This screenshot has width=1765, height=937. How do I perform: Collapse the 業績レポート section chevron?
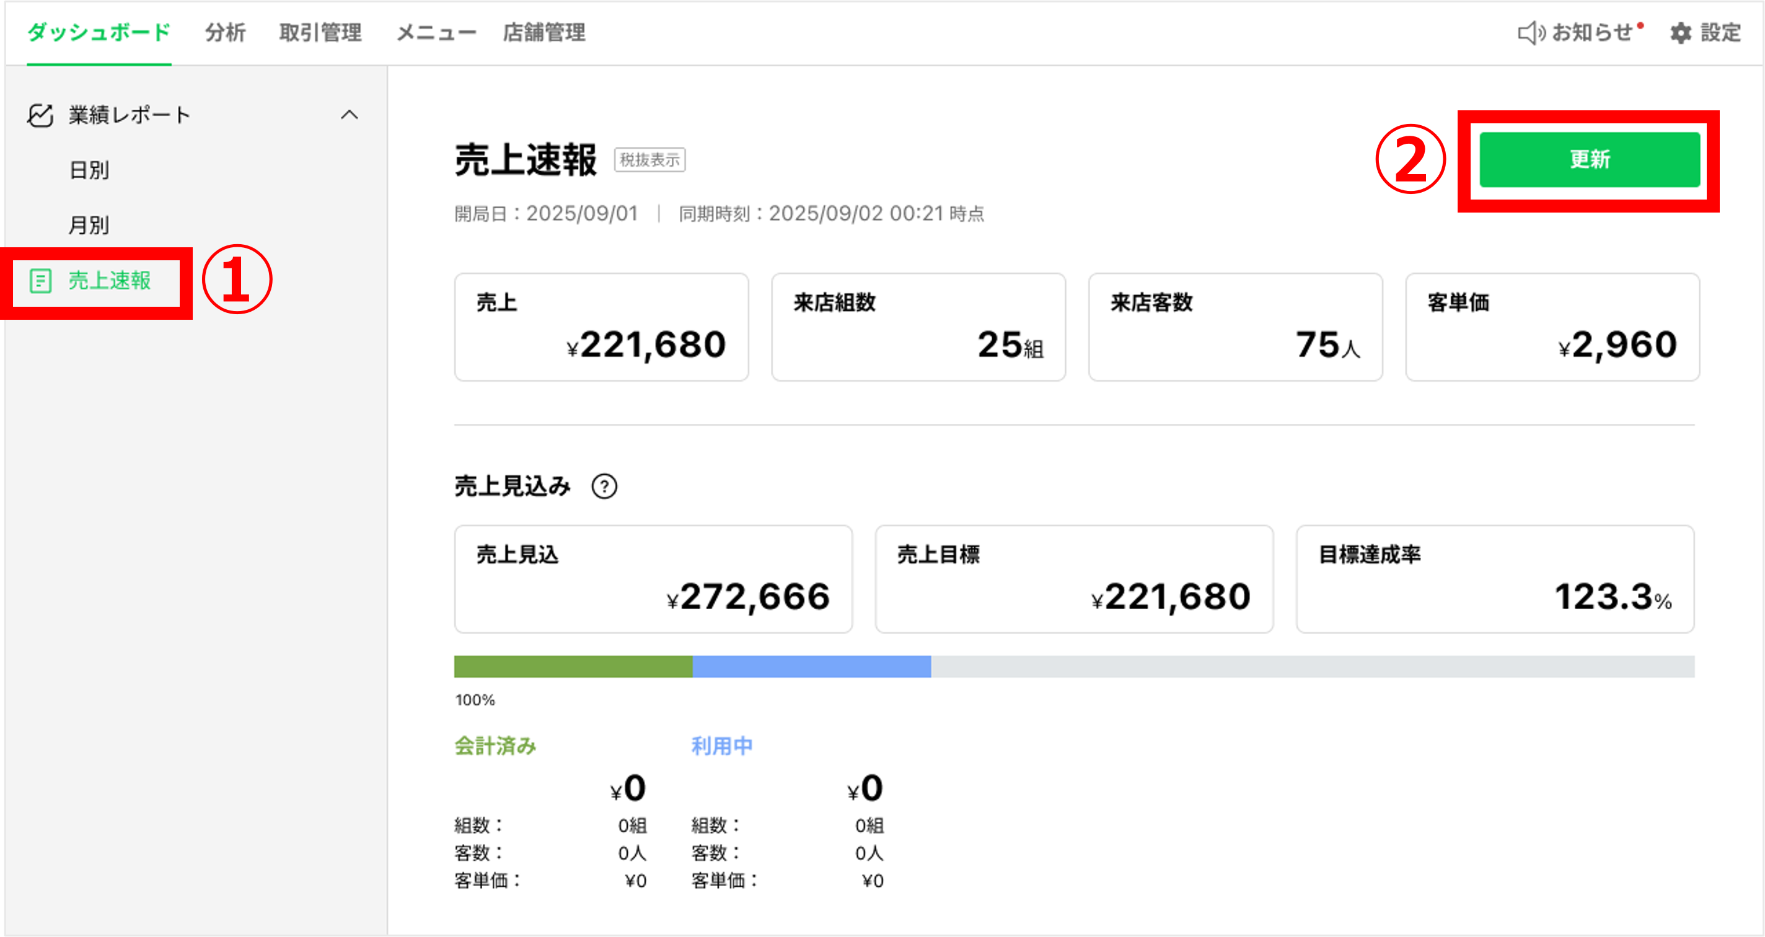click(x=350, y=115)
